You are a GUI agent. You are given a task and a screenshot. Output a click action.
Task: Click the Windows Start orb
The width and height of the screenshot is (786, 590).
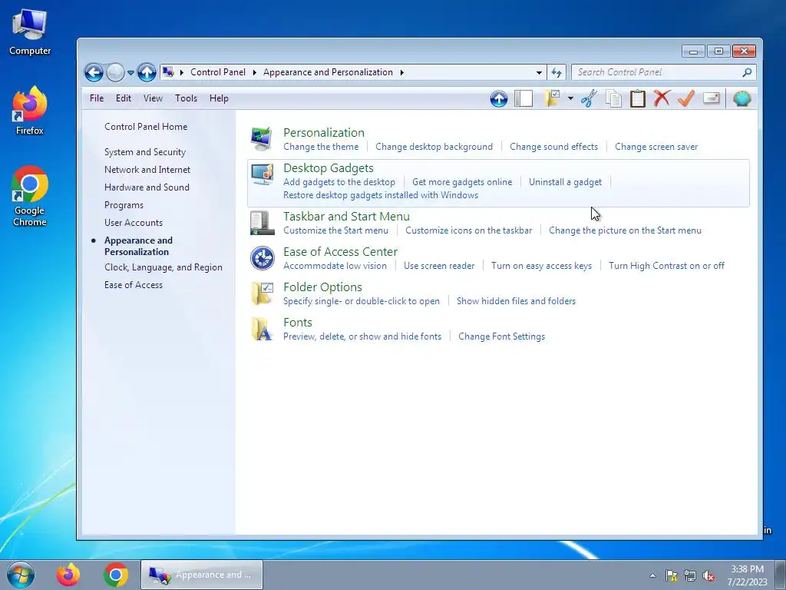click(21, 575)
